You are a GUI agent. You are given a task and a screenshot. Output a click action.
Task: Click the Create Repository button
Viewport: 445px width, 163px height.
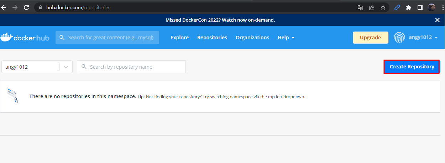pyautogui.click(x=412, y=67)
